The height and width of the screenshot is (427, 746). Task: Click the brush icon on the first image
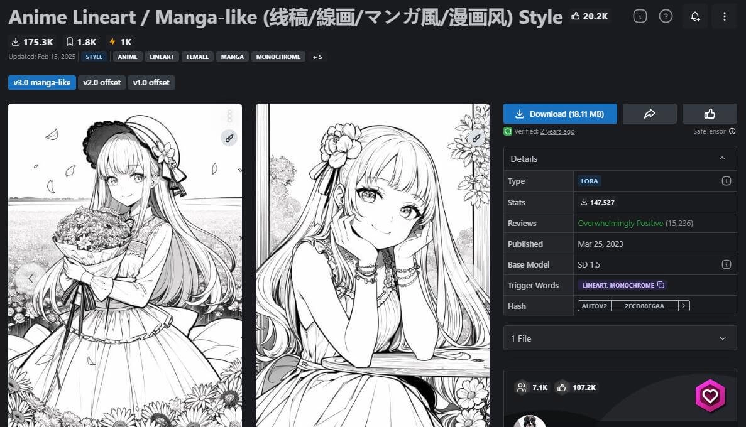pyautogui.click(x=229, y=138)
